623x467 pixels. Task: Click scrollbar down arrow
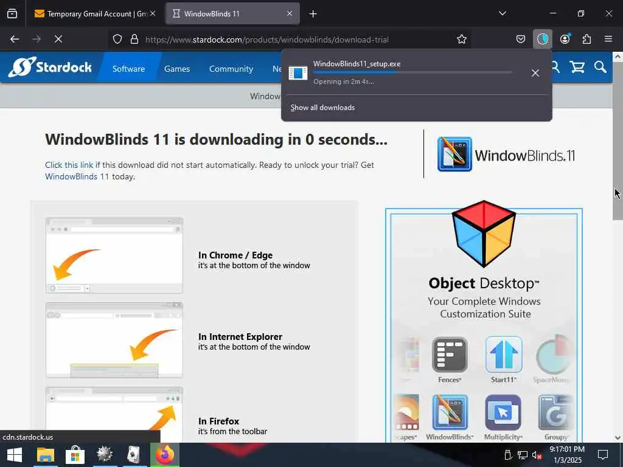(x=618, y=438)
